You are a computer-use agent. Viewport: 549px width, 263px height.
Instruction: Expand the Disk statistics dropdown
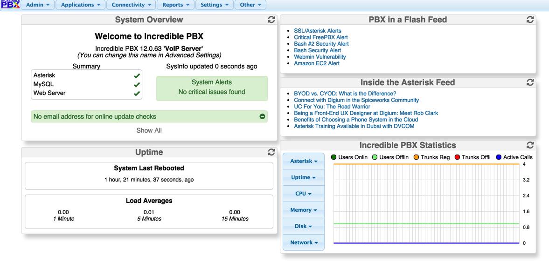point(304,226)
